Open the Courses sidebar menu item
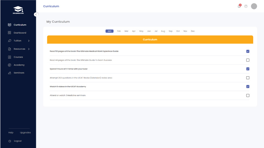 click(x=18, y=57)
